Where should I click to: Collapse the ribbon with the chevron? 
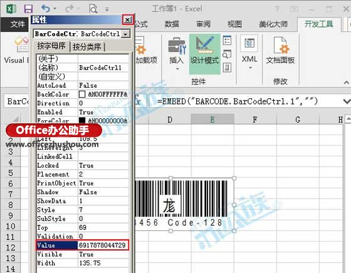pos(346,83)
